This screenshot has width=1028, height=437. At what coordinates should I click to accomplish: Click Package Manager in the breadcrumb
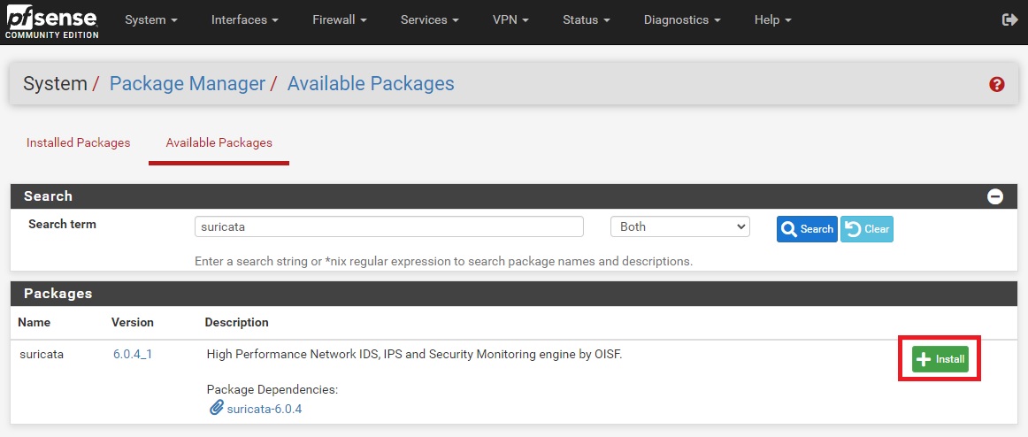coord(188,84)
